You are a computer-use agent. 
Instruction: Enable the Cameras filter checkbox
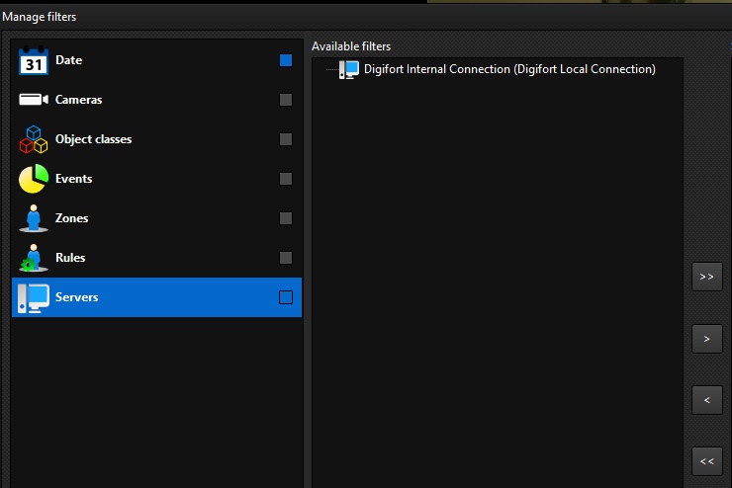[x=286, y=100]
